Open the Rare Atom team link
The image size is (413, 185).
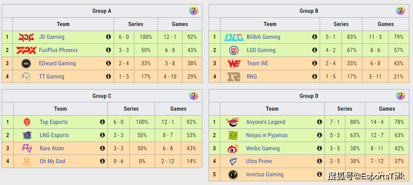(52, 148)
